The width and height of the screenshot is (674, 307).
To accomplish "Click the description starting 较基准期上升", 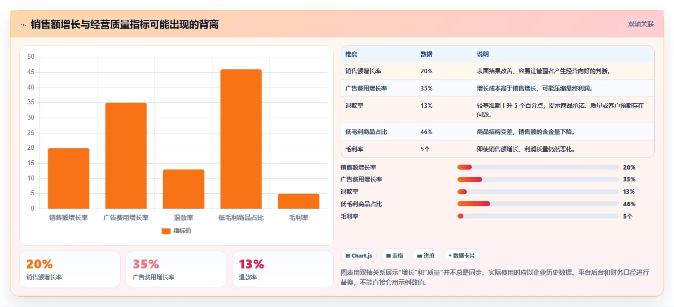I will [x=560, y=110].
